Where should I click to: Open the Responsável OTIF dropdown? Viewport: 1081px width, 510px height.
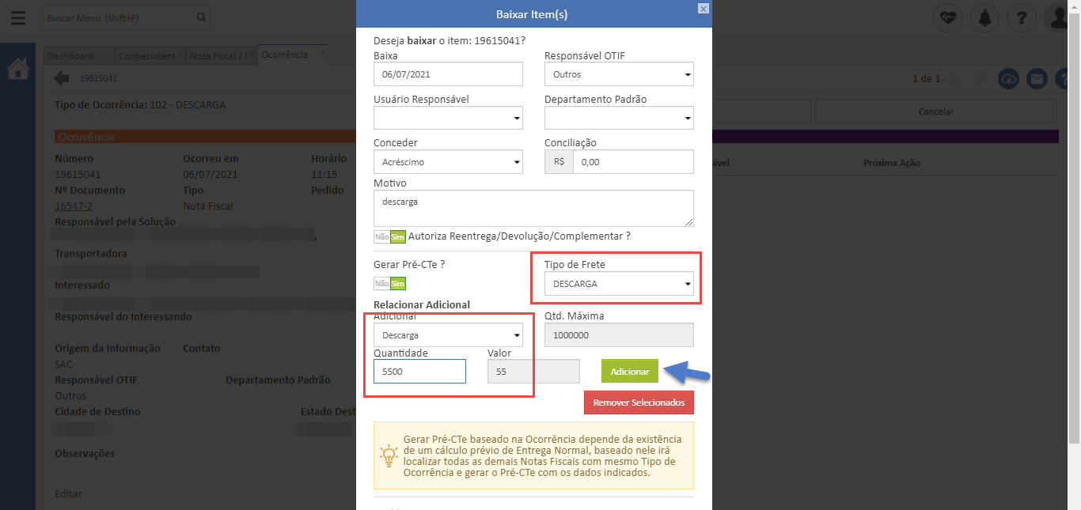tap(619, 74)
